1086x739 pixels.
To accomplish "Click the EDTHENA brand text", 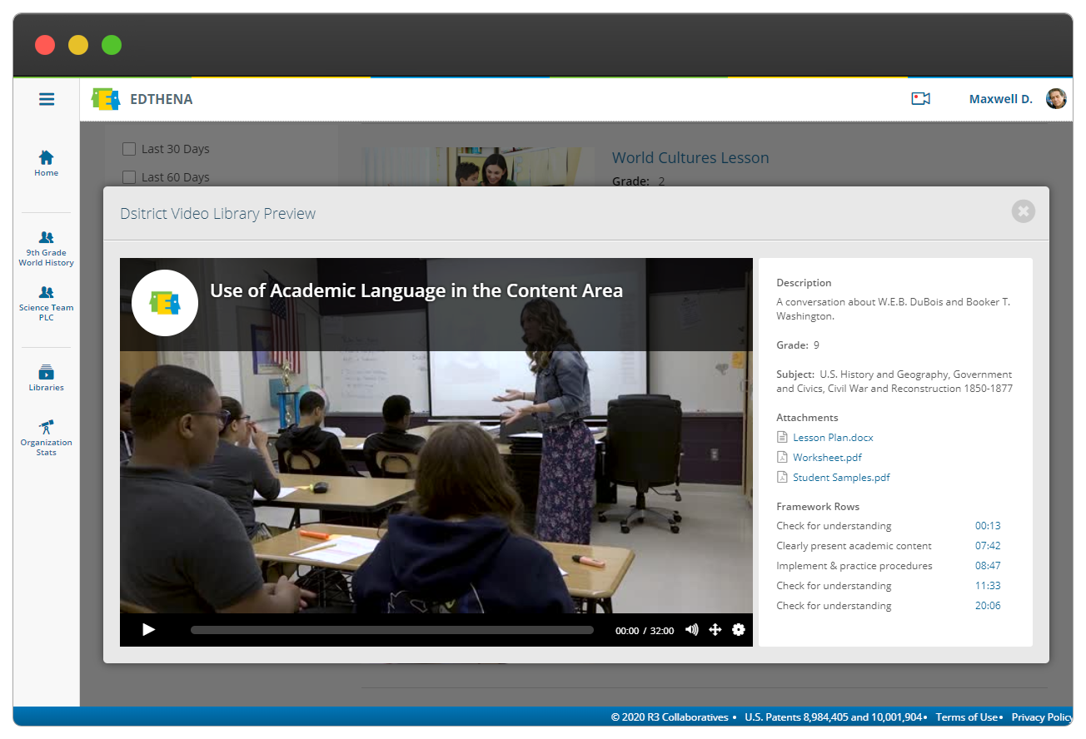I will [x=162, y=99].
